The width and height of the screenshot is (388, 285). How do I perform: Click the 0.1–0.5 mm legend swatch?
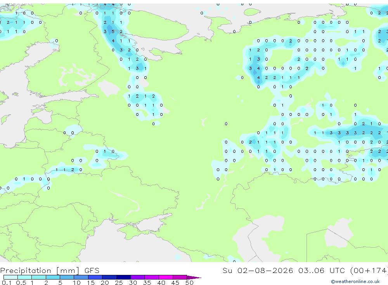[x=10, y=277]
